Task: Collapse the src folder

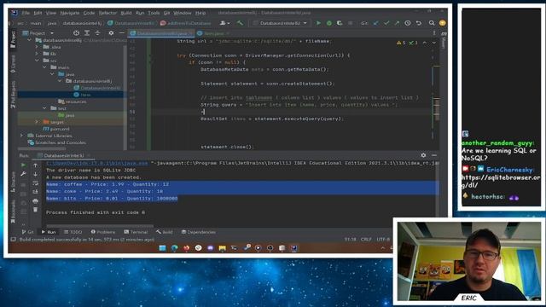Action: [37, 61]
